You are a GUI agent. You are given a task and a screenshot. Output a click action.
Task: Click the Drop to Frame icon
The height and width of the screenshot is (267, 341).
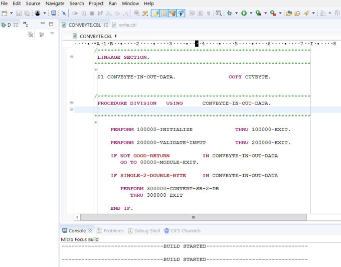136,13
